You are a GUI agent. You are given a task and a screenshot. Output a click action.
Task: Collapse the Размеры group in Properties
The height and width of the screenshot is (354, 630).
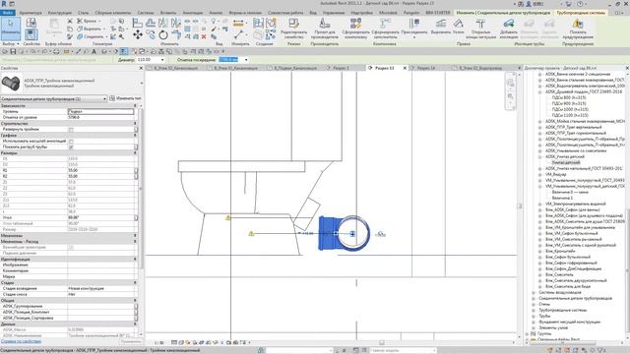click(x=135, y=153)
